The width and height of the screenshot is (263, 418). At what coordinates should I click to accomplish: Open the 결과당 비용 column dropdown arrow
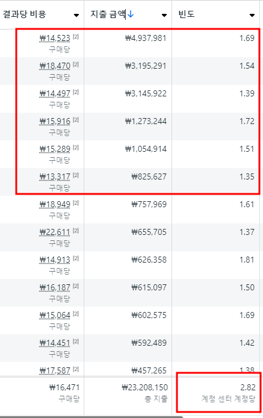[x=76, y=15]
